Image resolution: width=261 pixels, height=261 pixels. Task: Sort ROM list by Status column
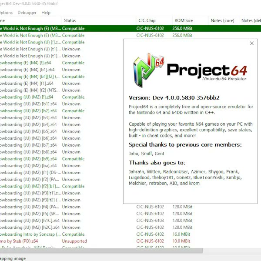coord(99,20)
